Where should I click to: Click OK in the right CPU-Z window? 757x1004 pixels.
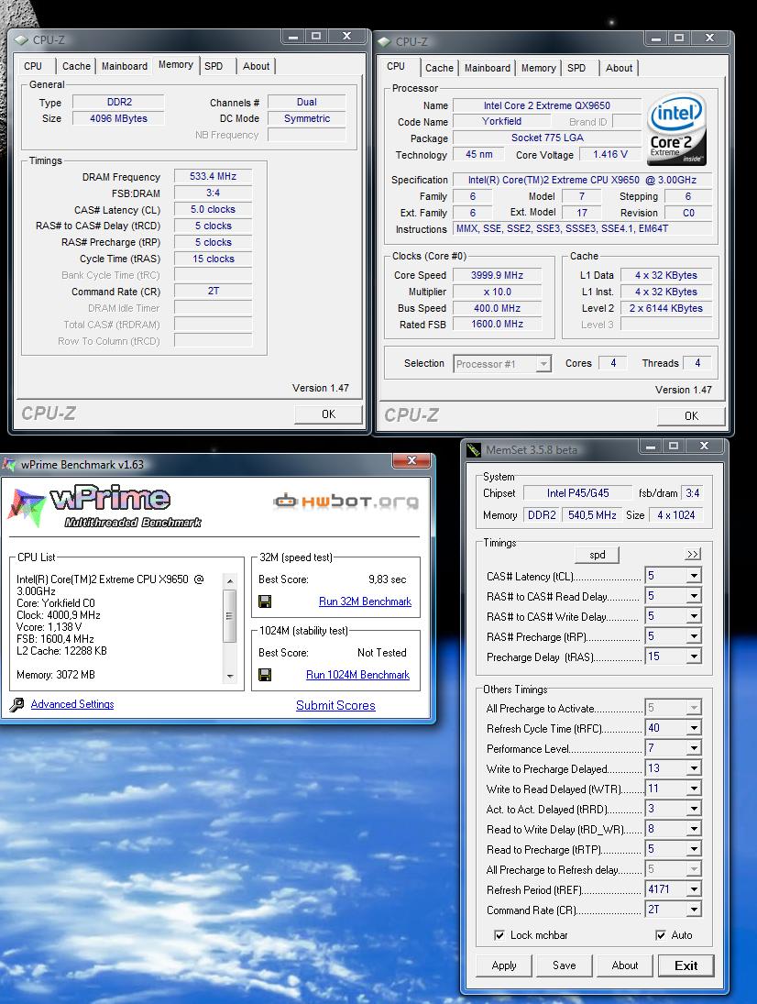click(691, 416)
